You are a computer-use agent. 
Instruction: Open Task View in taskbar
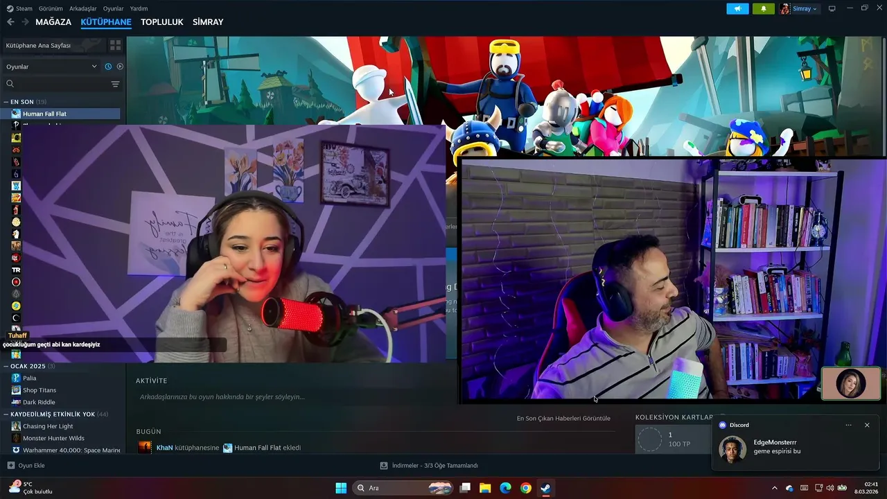coord(465,488)
